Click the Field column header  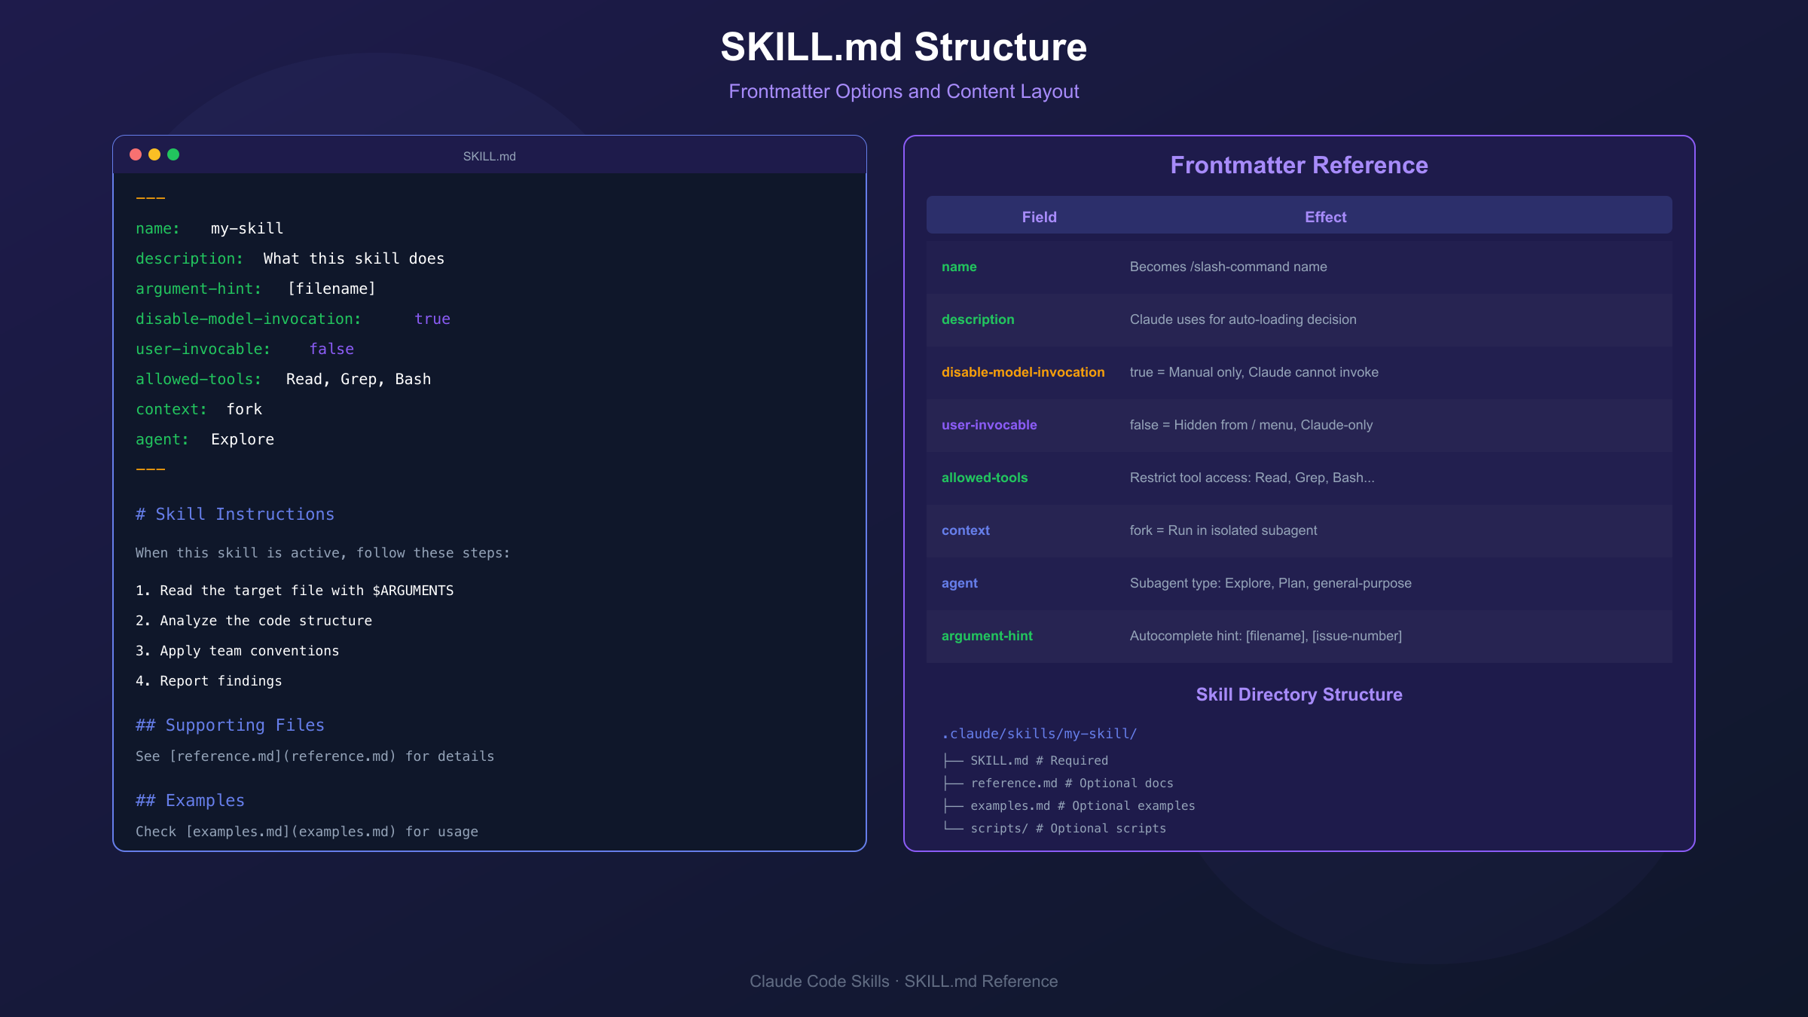[1039, 217]
